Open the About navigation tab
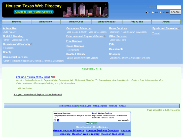Viewport: 183px width, 137px height. coord(166,22)
